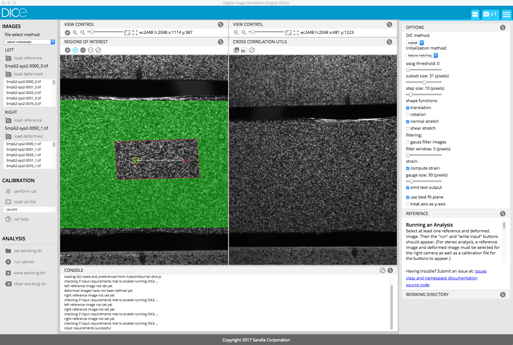Select Smp62-sys2-0026_0.tif in left deformed list
Screen dimensions: 513x345
click(x=24, y=93)
